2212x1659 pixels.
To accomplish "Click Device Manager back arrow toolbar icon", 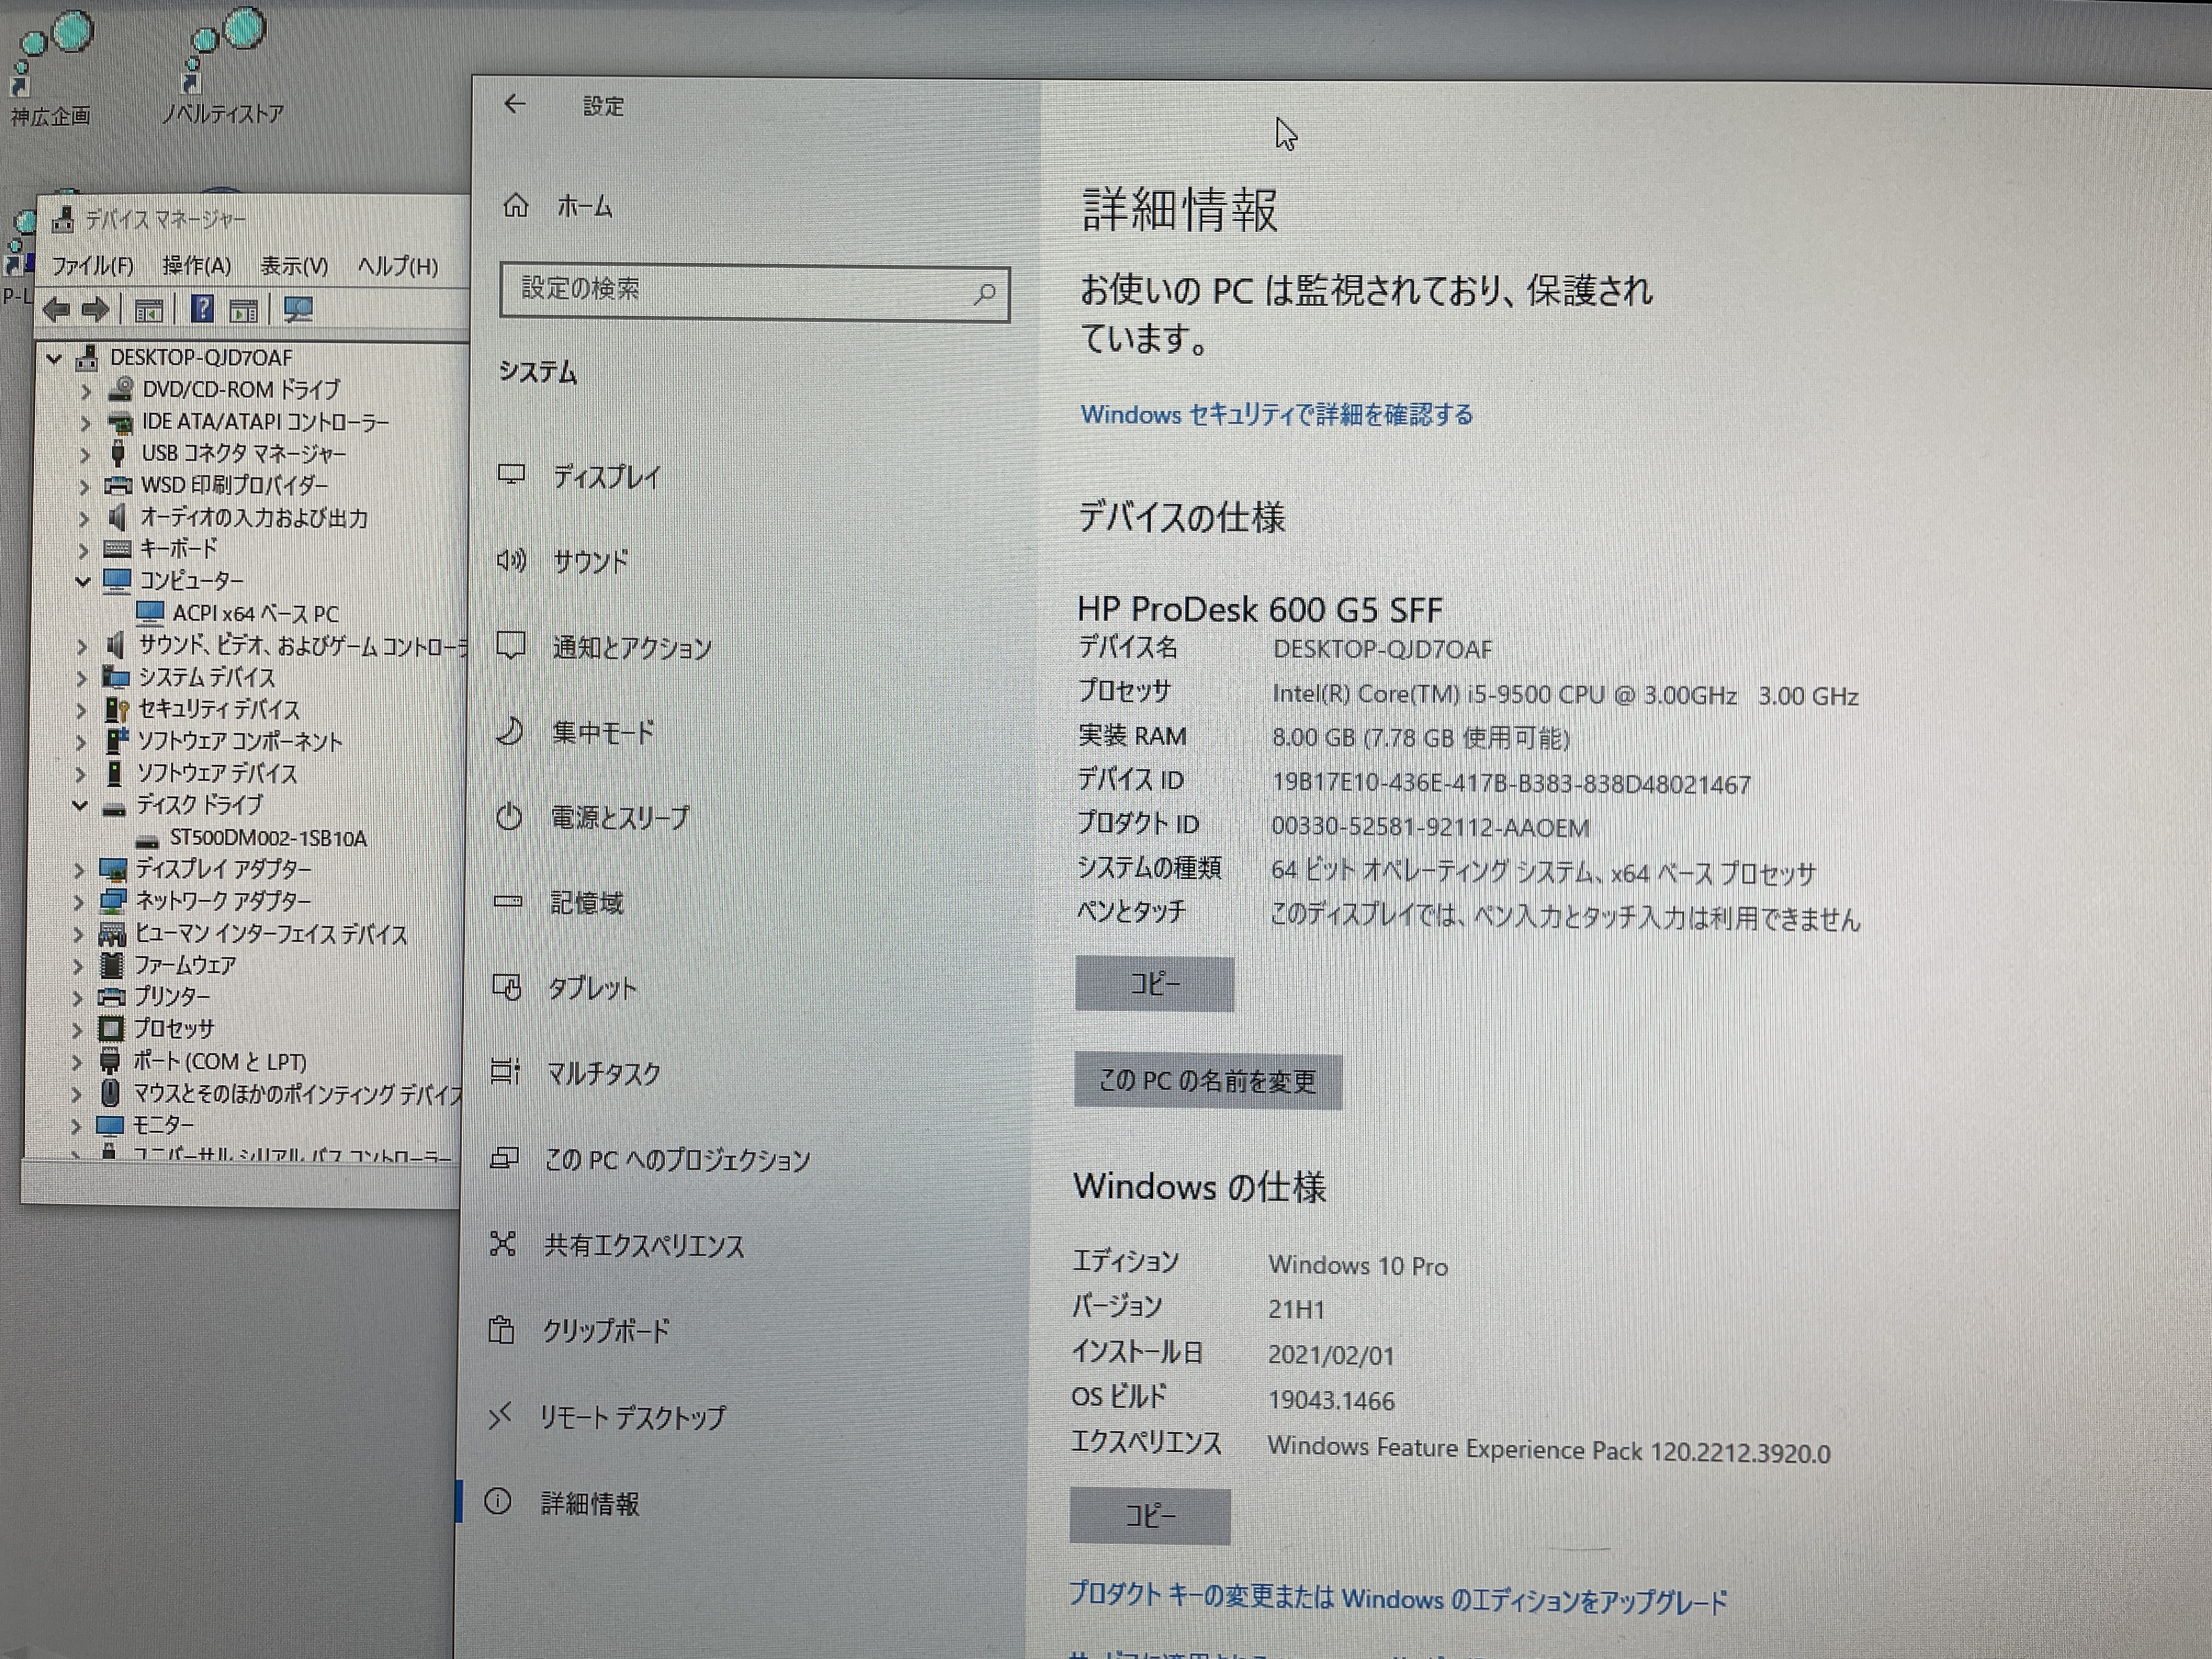I will 57,310.
